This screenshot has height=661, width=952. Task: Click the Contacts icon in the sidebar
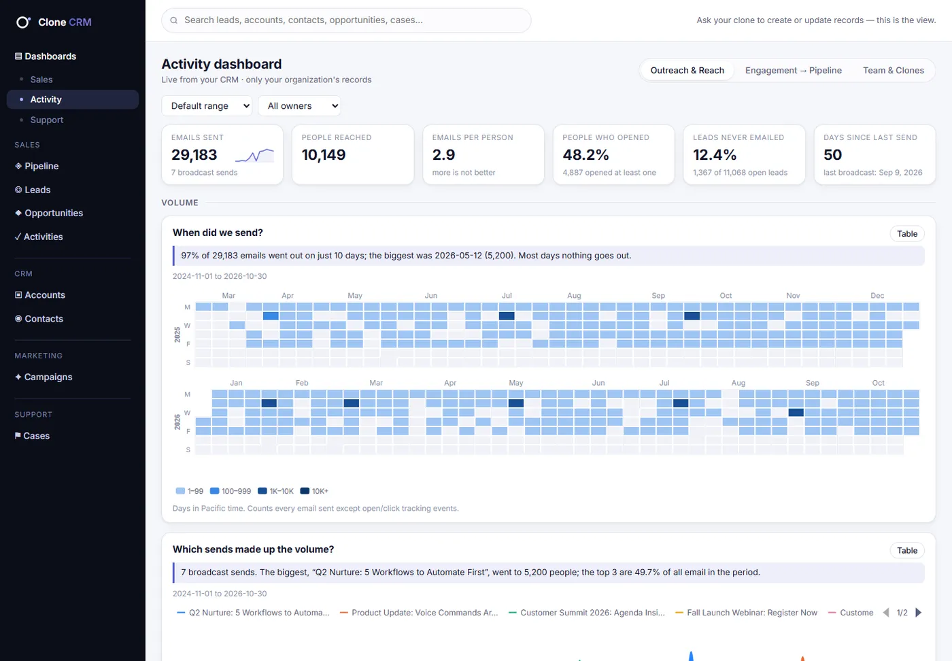pos(18,319)
